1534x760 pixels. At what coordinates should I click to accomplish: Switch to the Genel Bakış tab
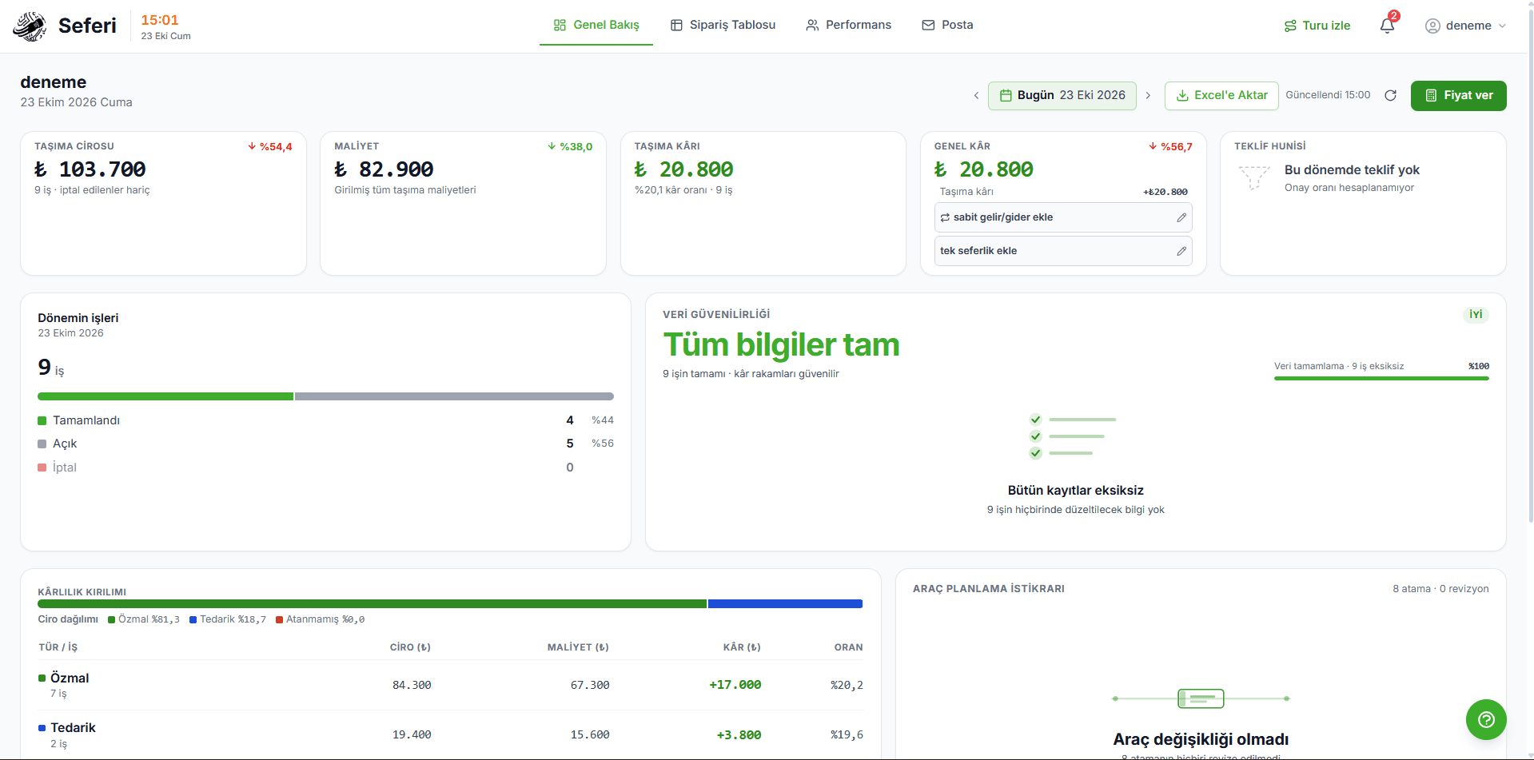(596, 25)
